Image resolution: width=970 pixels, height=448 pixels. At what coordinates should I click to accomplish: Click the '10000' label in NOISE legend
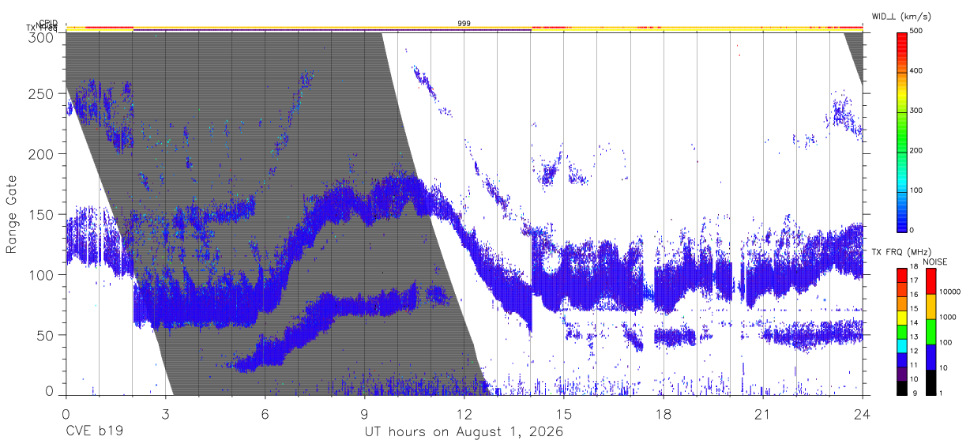point(950,292)
